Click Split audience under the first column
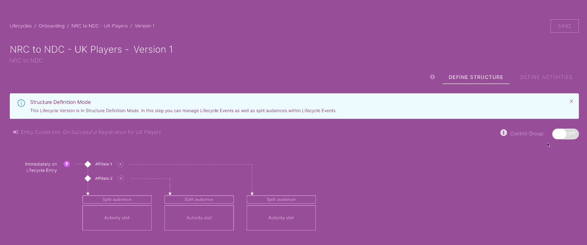The image size is (587, 245). click(x=117, y=199)
